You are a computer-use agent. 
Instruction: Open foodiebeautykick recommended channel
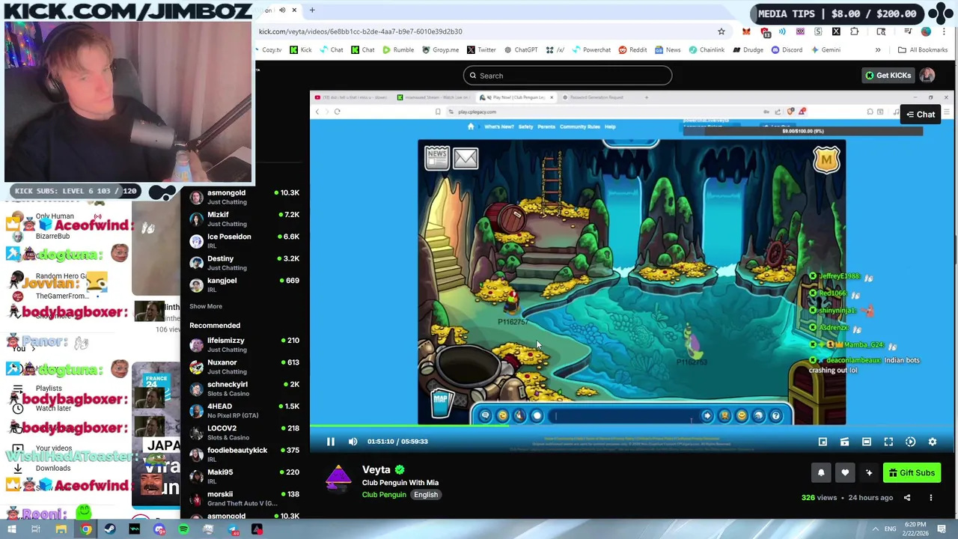pyautogui.click(x=243, y=454)
